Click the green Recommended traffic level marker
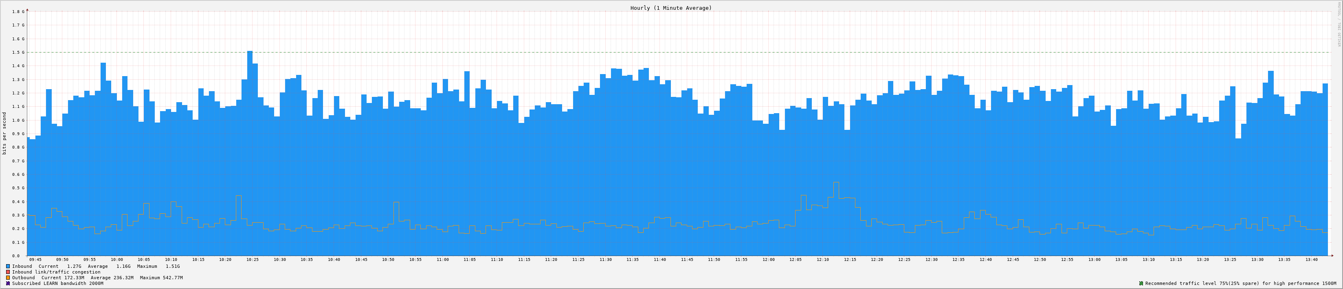 click(1141, 283)
